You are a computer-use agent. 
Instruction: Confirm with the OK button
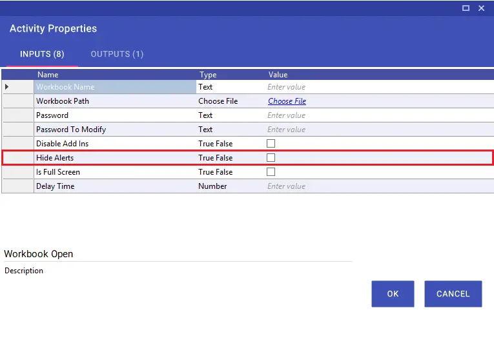click(393, 294)
